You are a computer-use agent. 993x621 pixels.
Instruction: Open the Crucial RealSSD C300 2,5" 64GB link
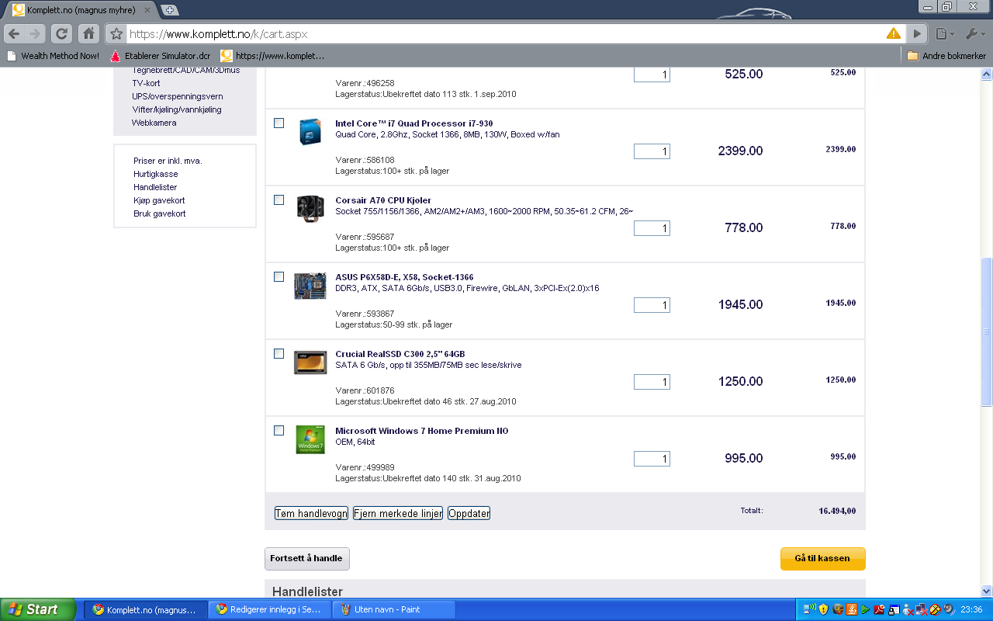click(400, 355)
